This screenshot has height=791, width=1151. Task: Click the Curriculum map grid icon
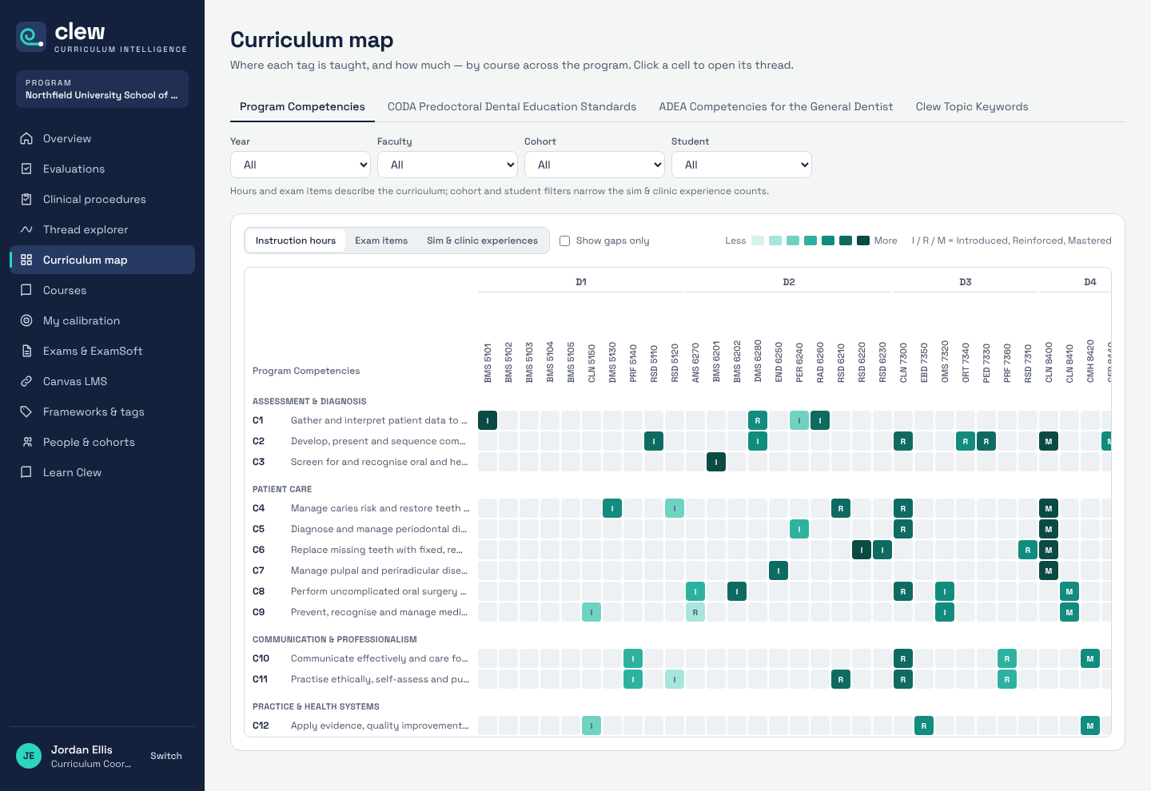pos(26,260)
